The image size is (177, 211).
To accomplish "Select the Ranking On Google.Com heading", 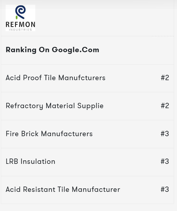I will [52, 50].
